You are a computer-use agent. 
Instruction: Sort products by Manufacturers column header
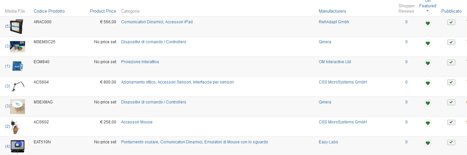click(x=332, y=11)
